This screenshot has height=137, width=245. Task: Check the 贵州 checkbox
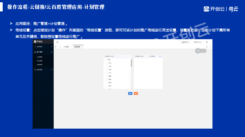107,86
